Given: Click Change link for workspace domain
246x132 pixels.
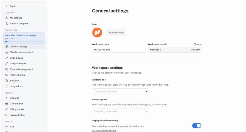Looking at the screenshot, I should pos(197,44).
